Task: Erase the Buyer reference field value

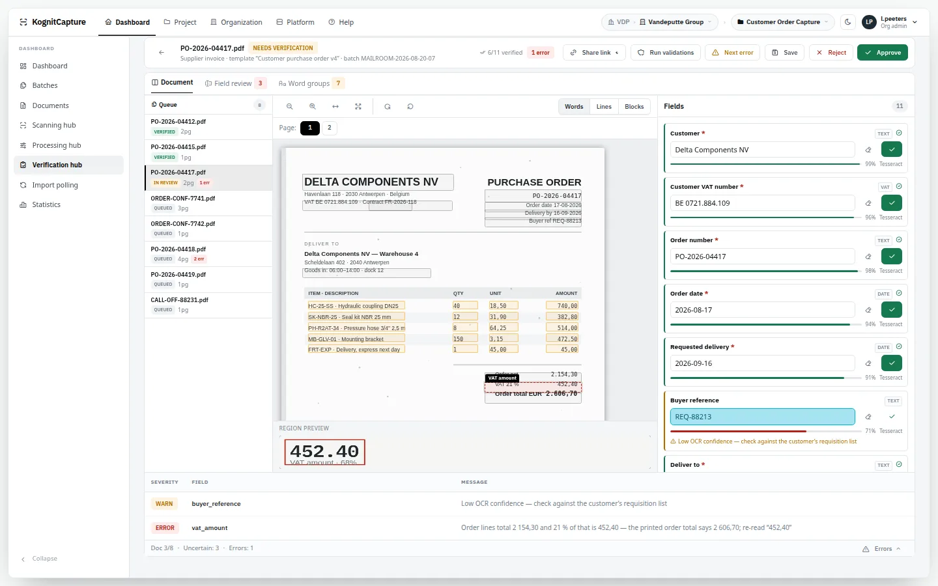Action: 868,417
